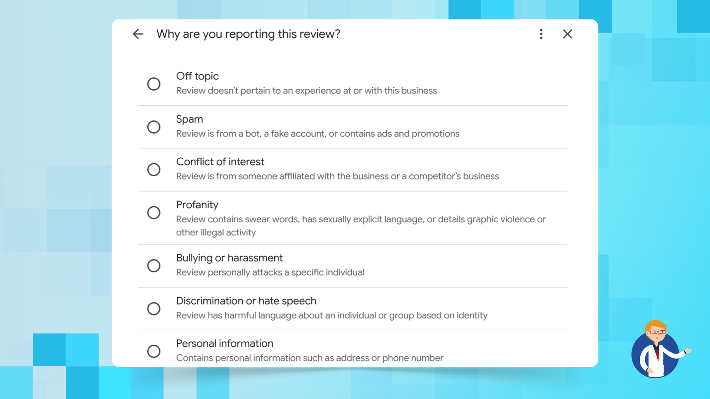Click the 'Why are you reporting this review?' heading
Viewport: 710px width, 399px height.
pos(248,34)
